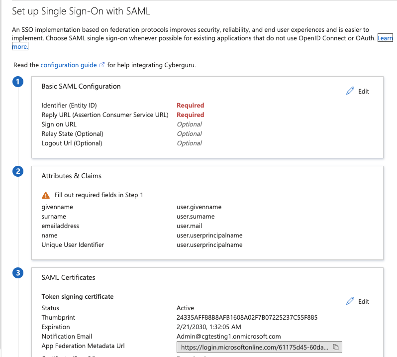This screenshot has height=357, width=397.
Task: Click the Notification Email label
Action: click(x=67, y=336)
